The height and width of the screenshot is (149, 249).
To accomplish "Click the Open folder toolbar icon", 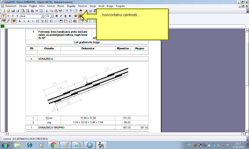I will [8, 11].
